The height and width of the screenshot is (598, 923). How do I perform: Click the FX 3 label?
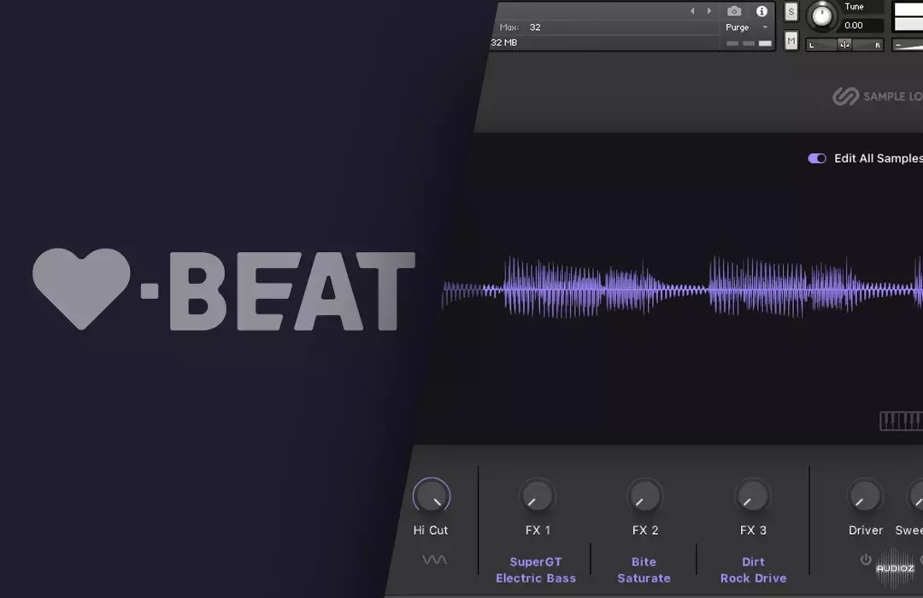point(754,531)
